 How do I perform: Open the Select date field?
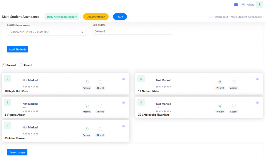coord(132,31)
